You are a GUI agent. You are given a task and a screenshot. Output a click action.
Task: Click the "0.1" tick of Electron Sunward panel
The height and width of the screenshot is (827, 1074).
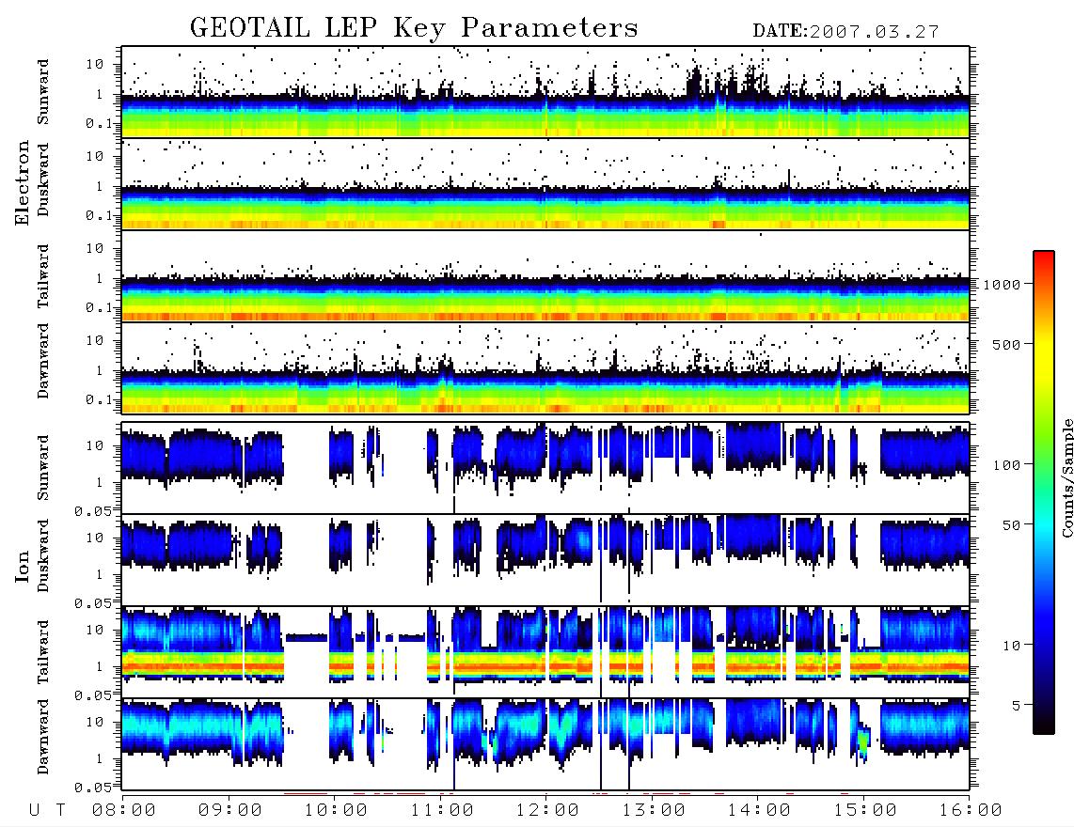pos(99,123)
